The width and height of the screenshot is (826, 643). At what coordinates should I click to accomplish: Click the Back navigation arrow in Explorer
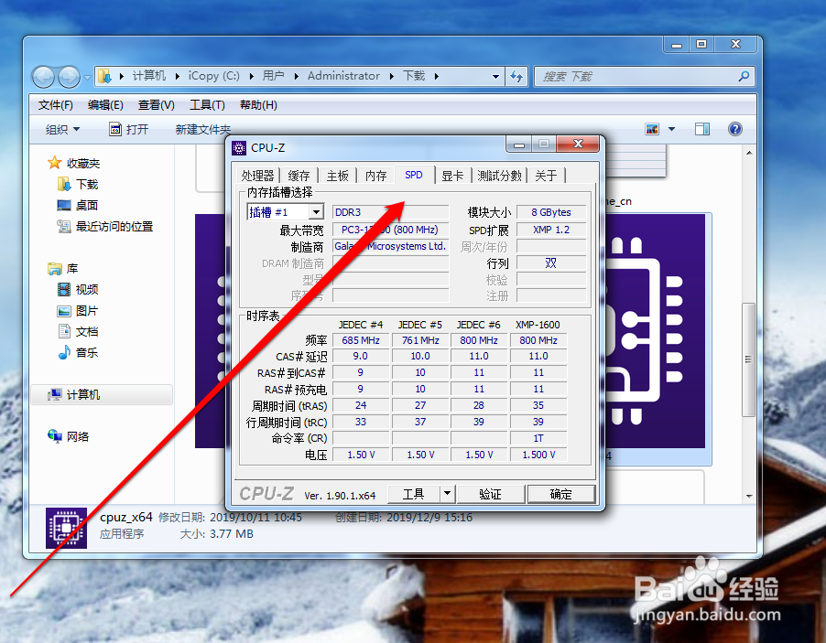point(44,77)
